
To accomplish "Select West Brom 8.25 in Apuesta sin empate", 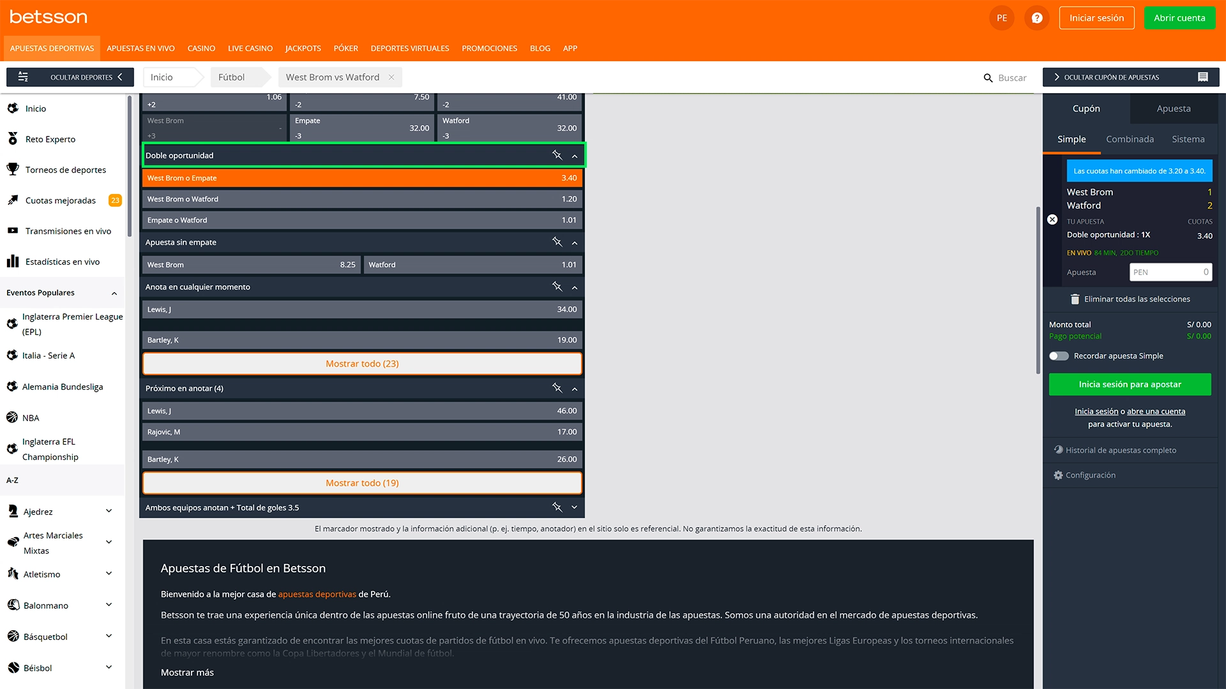I will tap(252, 265).
